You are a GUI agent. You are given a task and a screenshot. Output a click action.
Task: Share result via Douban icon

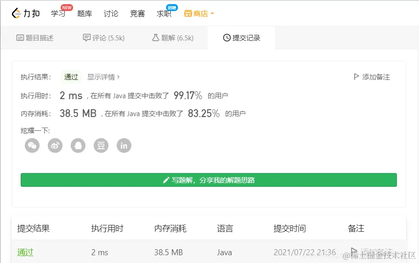[x=101, y=145]
